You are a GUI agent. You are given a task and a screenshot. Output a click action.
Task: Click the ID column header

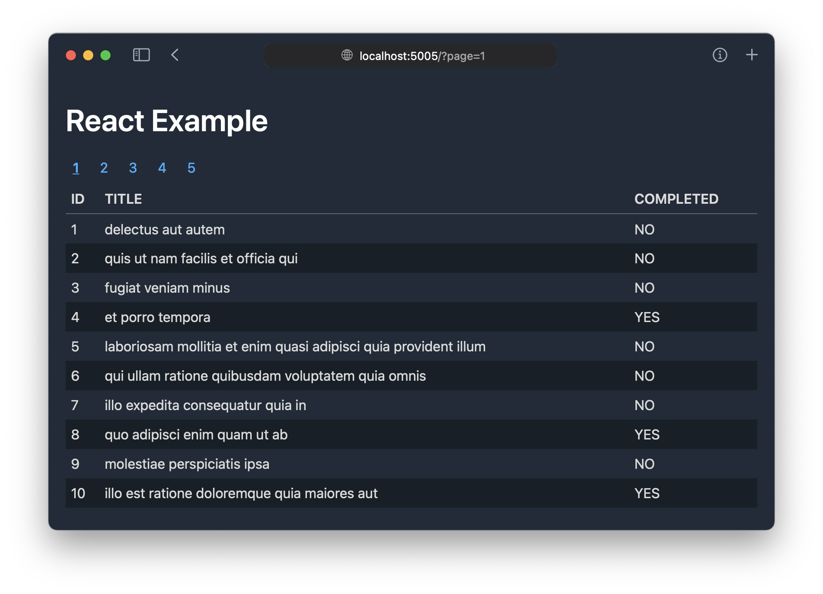78,199
